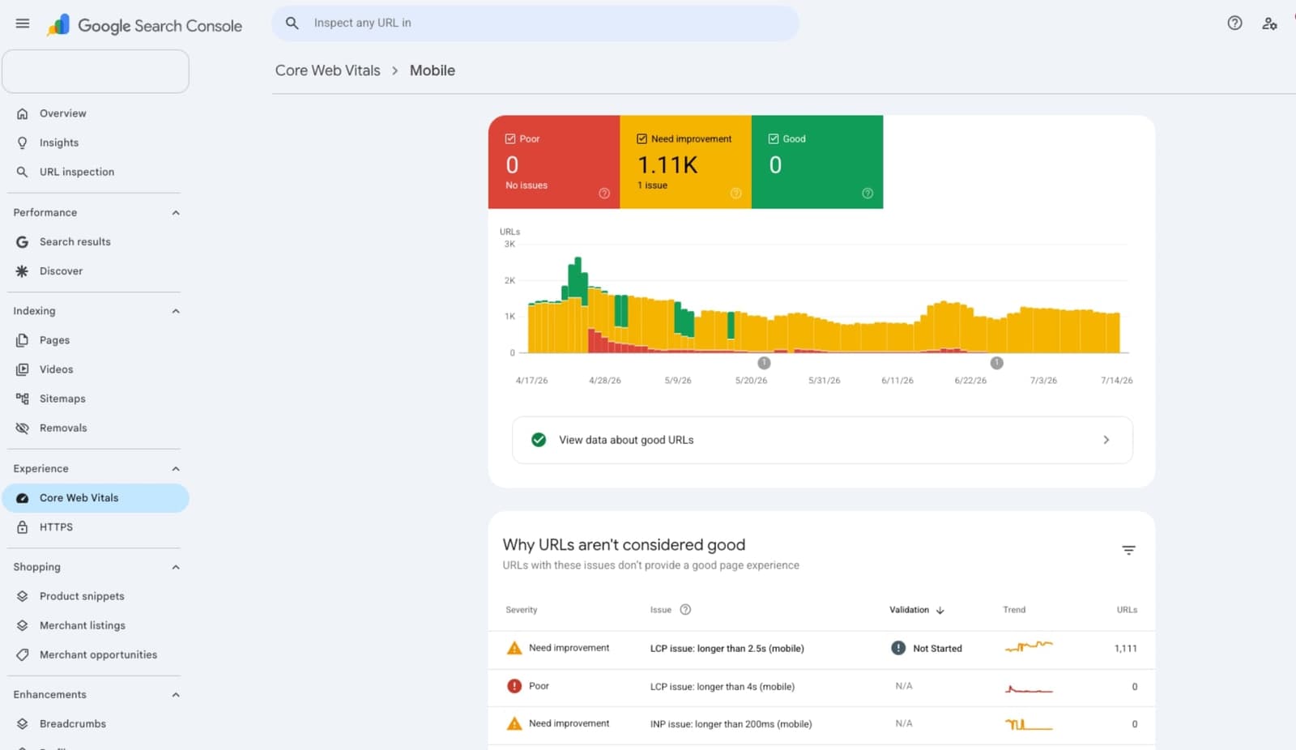
Task: Click the Inspect any URL search field
Action: pyautogui.click(x=535, y=23)
